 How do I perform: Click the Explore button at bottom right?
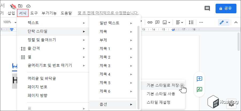(231, 105)
